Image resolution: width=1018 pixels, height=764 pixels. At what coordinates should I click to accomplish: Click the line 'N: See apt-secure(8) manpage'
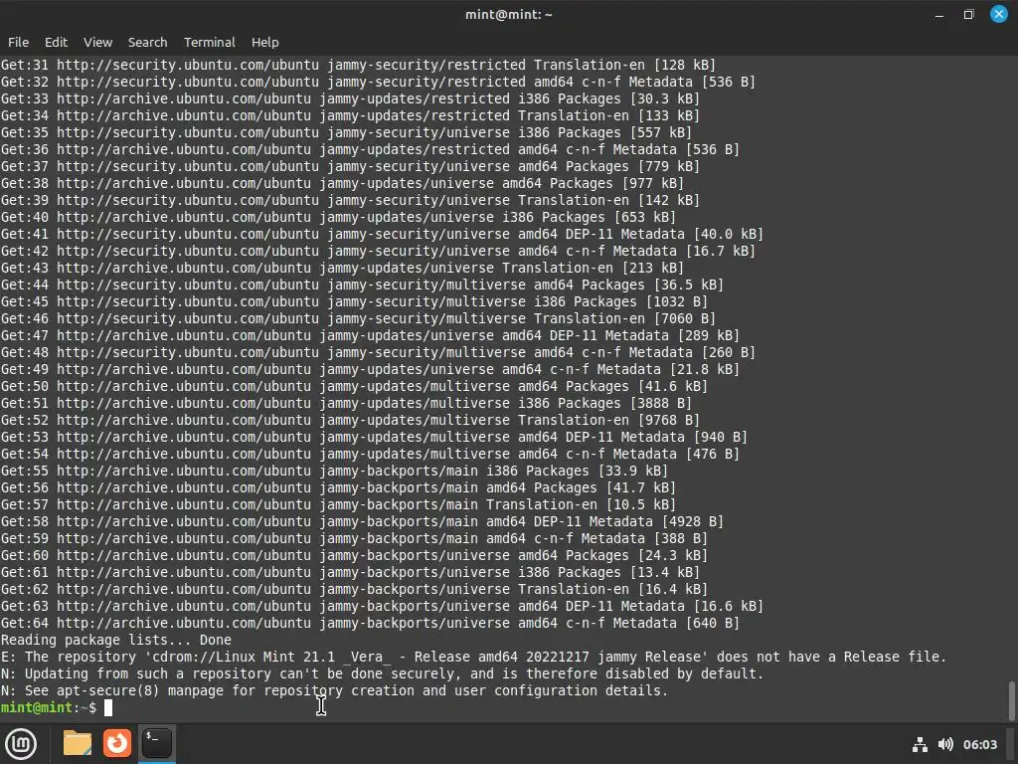pos(334,690)
